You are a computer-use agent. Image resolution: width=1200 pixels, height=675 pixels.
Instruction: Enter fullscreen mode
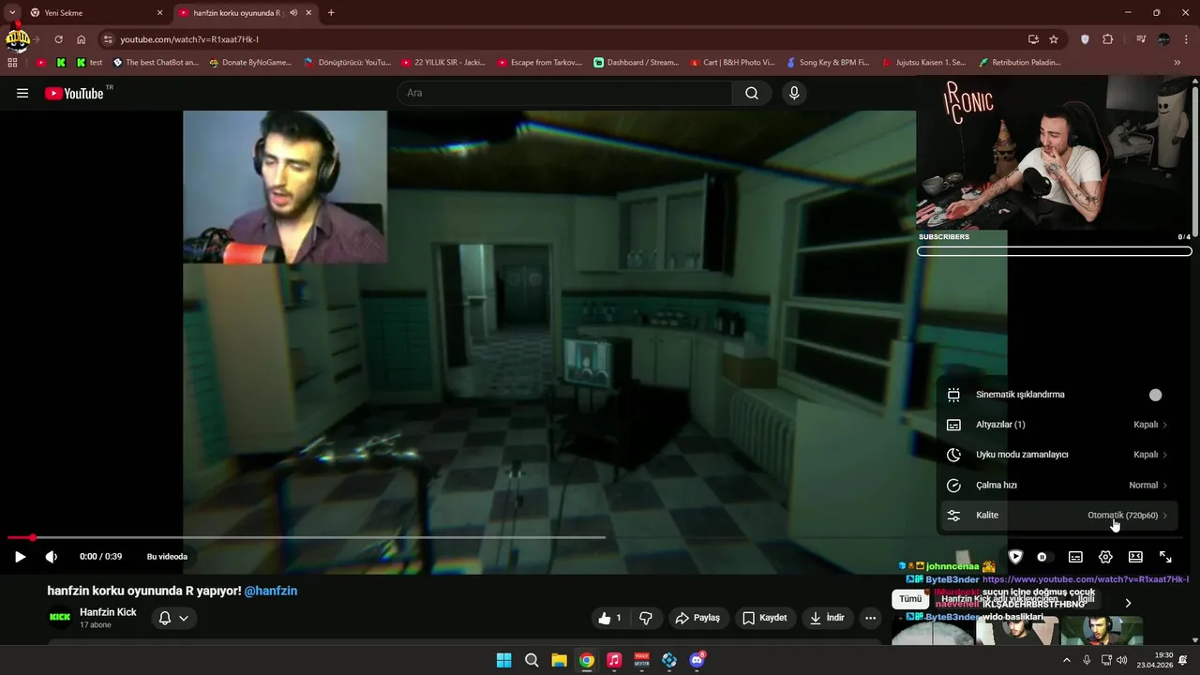point(1165,557)
